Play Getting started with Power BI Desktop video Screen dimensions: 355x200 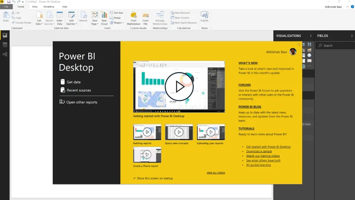[x=179, y=87]
